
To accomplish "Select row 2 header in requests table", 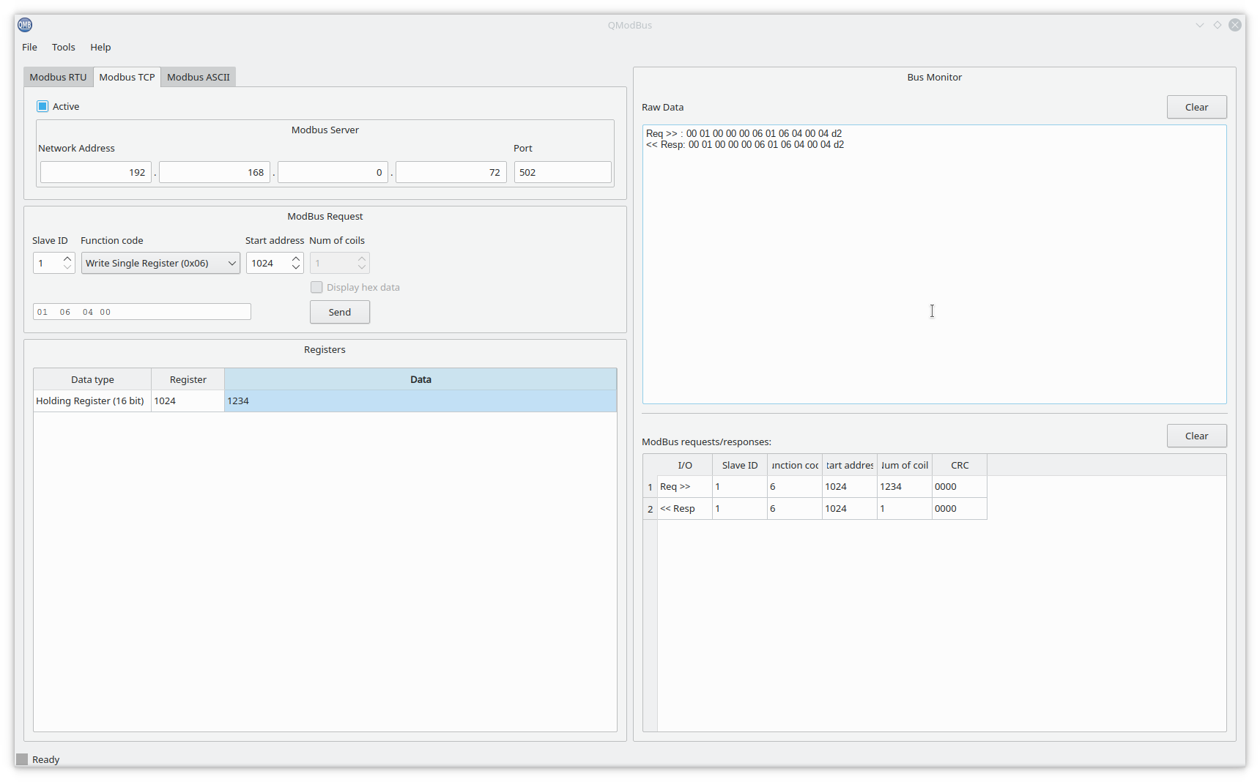I will click(650, 509).
